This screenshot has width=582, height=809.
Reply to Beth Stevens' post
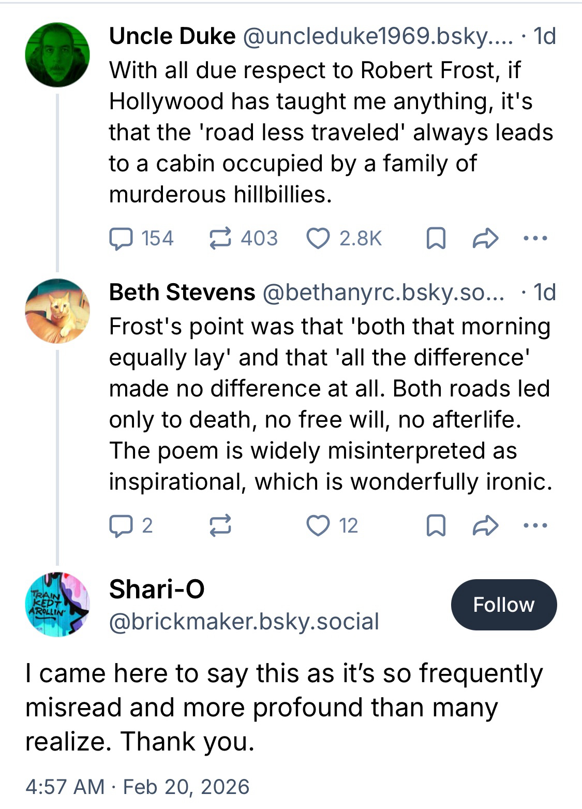coord(121,526)
